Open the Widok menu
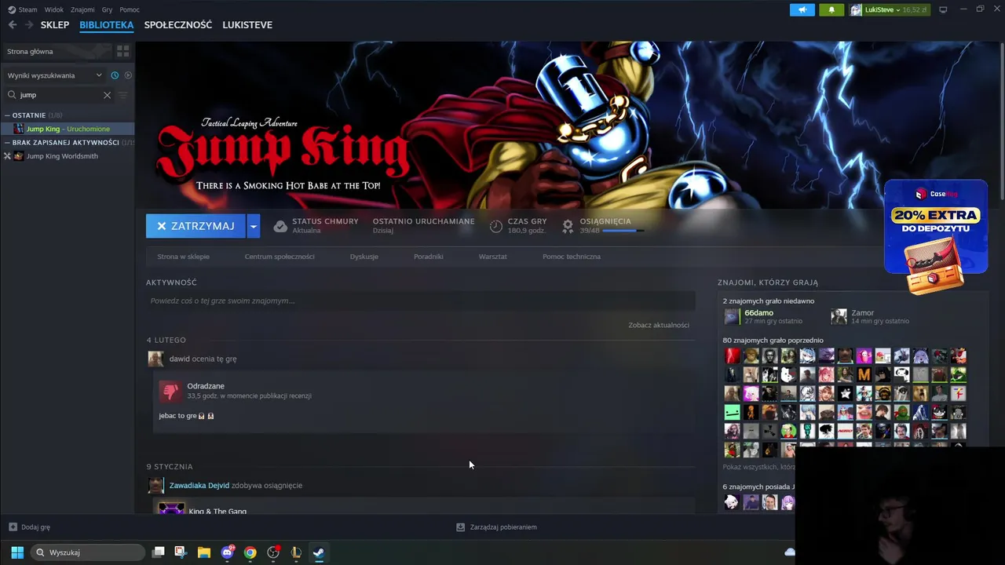Screen dimensions: 1005x565 point(54,9)
